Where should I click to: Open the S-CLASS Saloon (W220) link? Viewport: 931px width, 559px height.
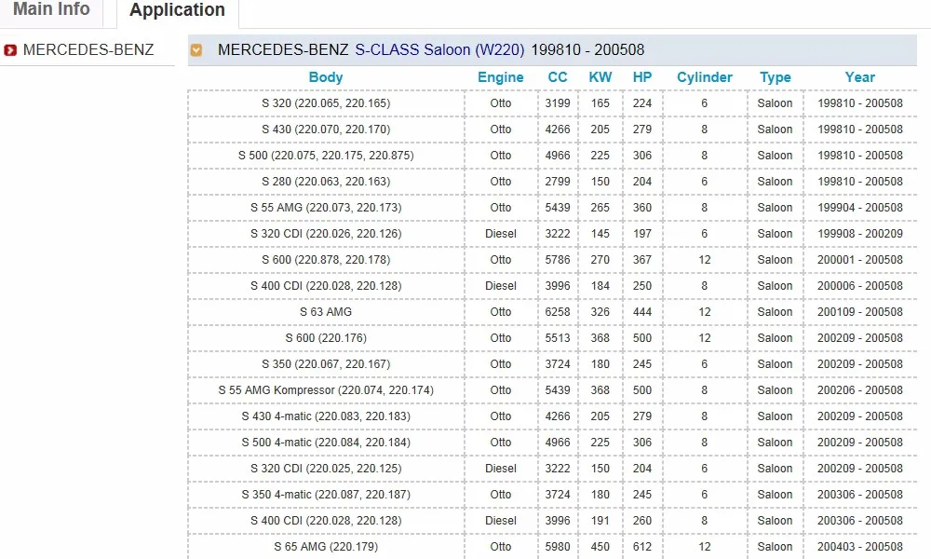click(439, 50)
